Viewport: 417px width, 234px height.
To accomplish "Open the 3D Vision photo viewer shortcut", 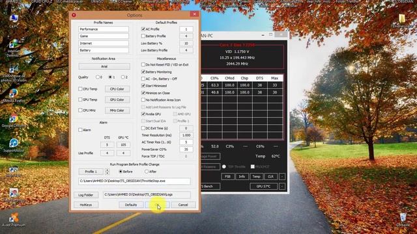I will point(13,73).
